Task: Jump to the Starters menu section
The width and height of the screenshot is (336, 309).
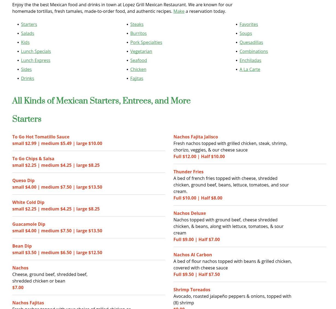Action: point(29,24)
